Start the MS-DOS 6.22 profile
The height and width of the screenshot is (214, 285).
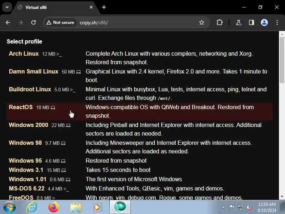pos(27,189)
